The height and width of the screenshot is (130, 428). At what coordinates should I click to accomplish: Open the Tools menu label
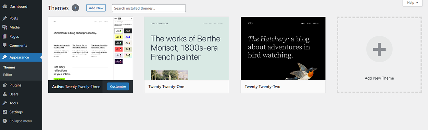pos(14,103)
